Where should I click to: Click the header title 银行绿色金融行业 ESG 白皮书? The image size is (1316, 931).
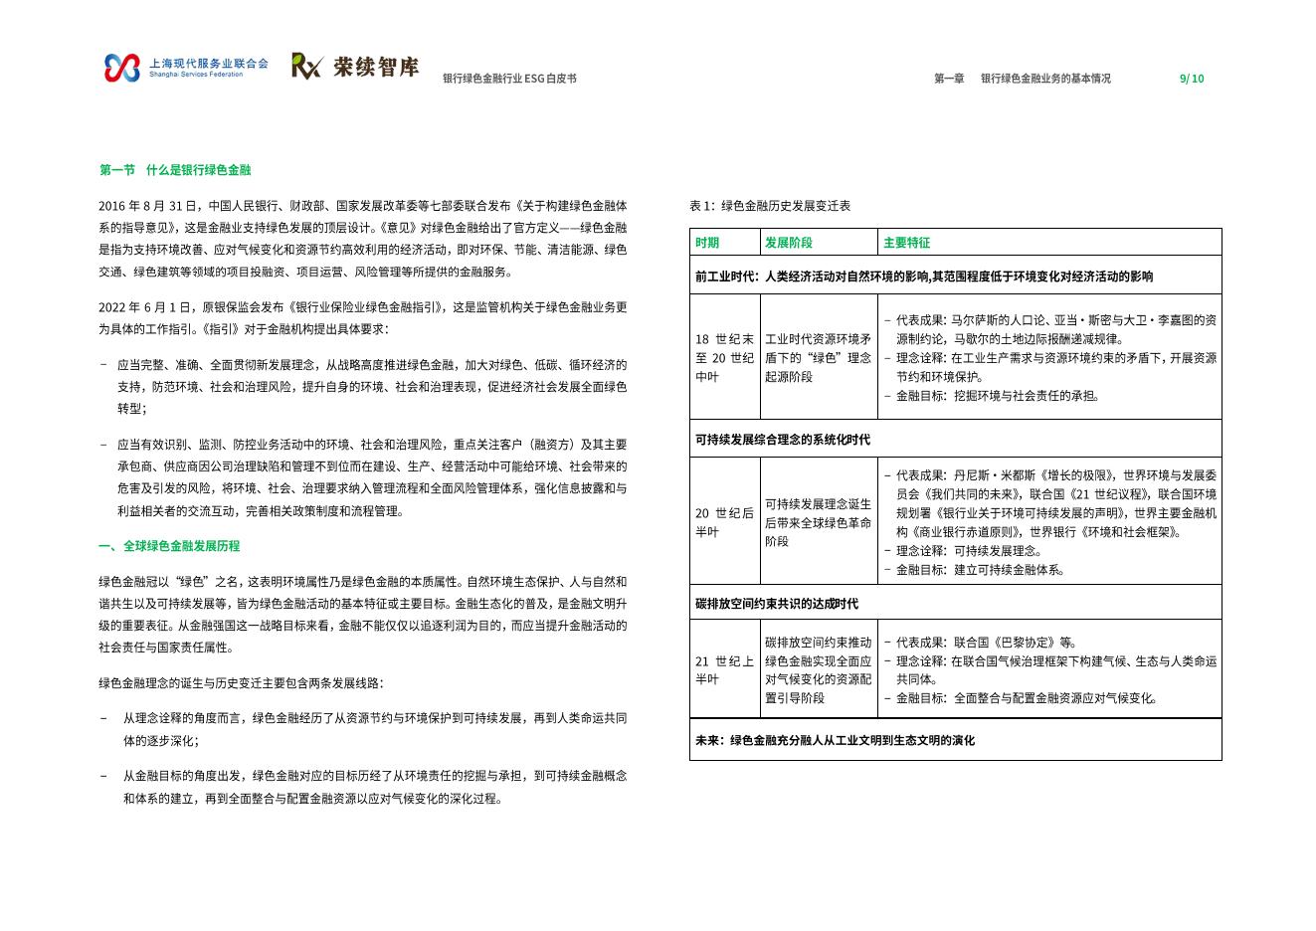(509, 79)
